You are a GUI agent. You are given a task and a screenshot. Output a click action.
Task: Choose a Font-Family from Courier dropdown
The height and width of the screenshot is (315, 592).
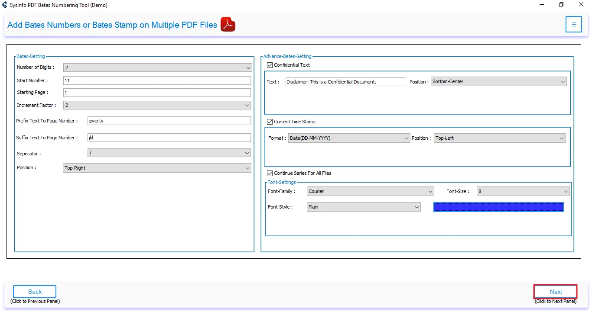point(370,191)
